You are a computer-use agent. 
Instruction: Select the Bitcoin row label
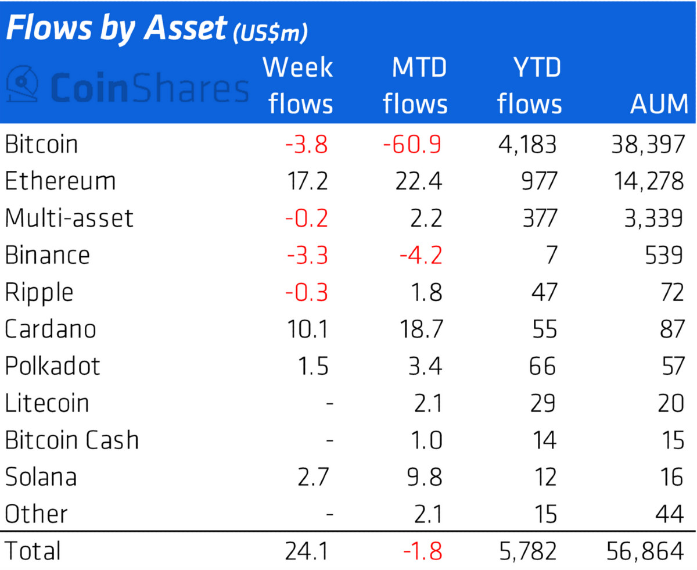pyautogui.click(x=41, y=144)
